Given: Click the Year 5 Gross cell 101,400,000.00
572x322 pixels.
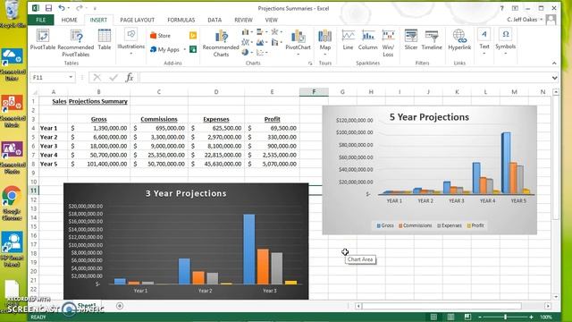Looking at the screenshot, I should [99, 164].
